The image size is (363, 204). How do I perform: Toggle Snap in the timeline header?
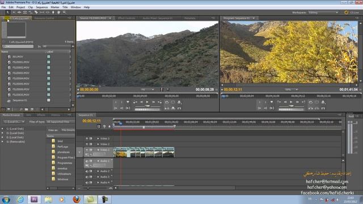coord(99,126)
